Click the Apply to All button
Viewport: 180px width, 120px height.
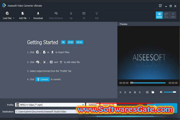108,105
